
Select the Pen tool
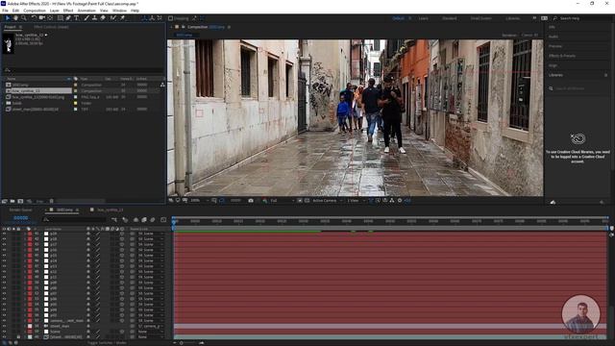68,18
